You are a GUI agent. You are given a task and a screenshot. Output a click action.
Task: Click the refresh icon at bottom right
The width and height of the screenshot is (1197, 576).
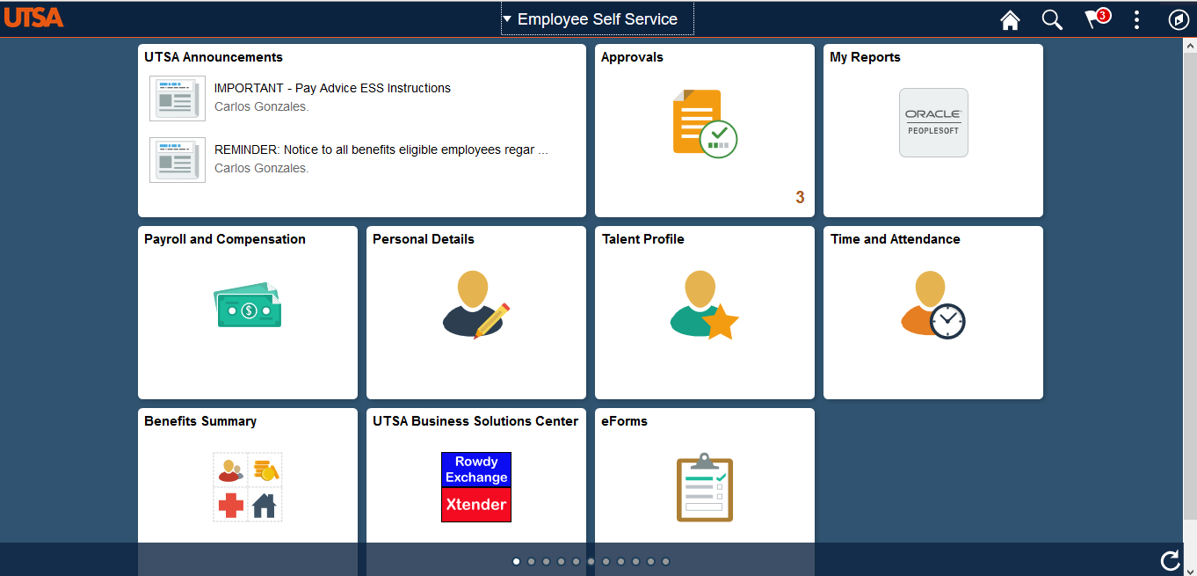tap(1170, 560)
